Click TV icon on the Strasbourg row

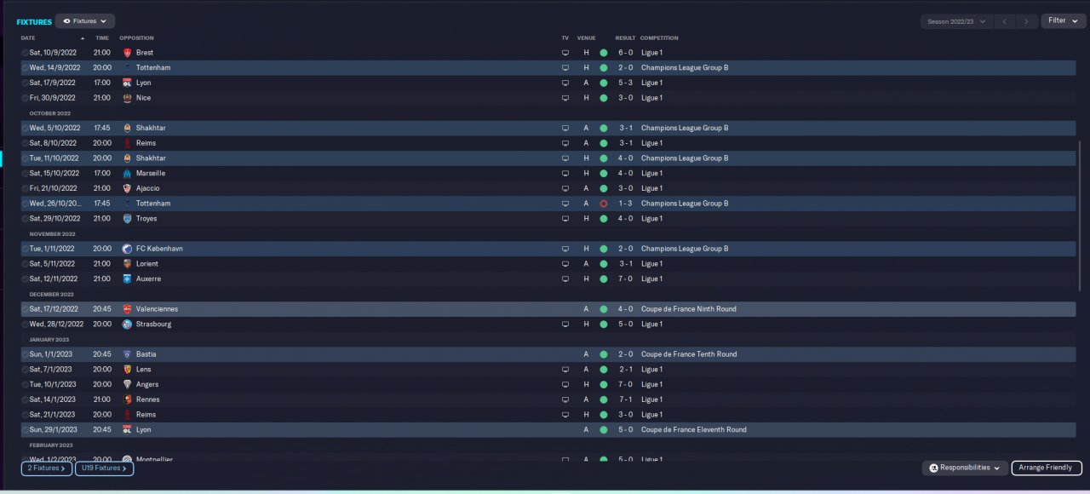[x=565, y=325]
